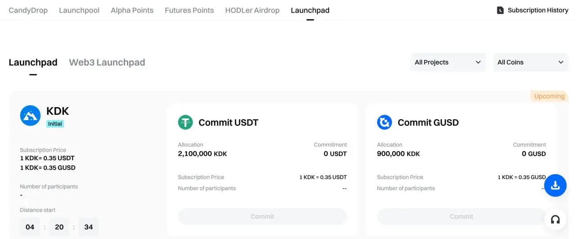576x239 pixels.
Task: Select the Launchpad sub-tab heading
Action: coord(33,63)
